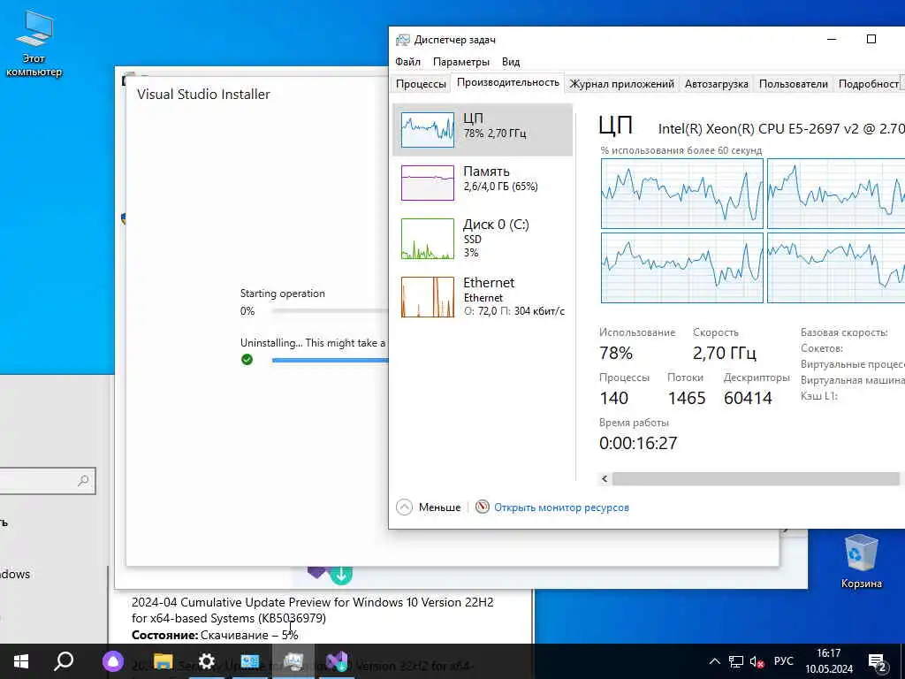Collapse Task Manager with Меньше chevron
Viewport: 905px width, 679px height.
click(x=405, y=507)
